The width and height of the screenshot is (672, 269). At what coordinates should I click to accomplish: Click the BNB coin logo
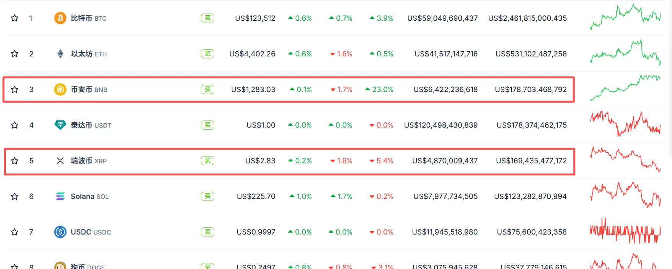click(60, 89)
